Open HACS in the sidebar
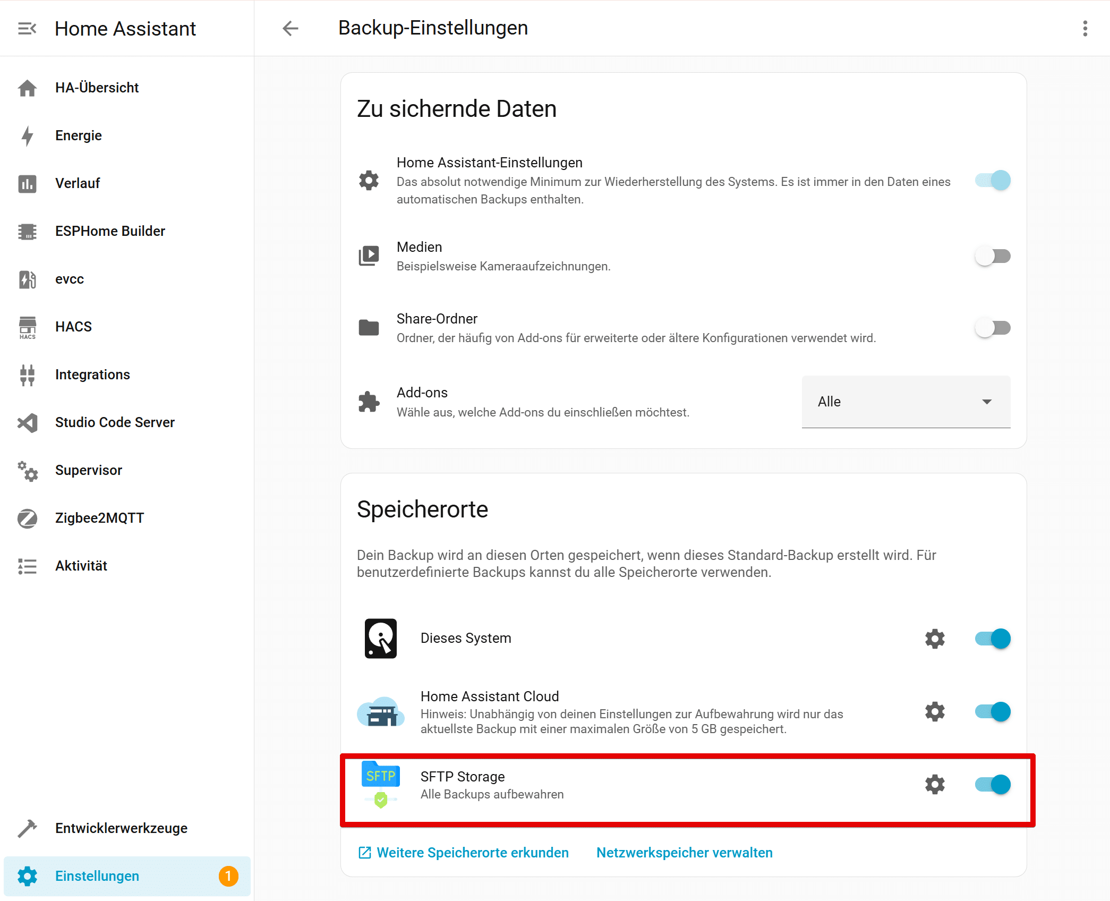This screenshot has width=1110, height=901. (127, 327)
